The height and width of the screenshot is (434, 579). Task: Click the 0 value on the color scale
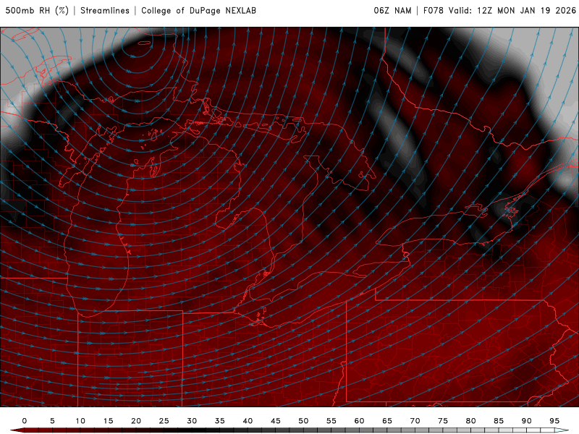click(x=25, y=421)
